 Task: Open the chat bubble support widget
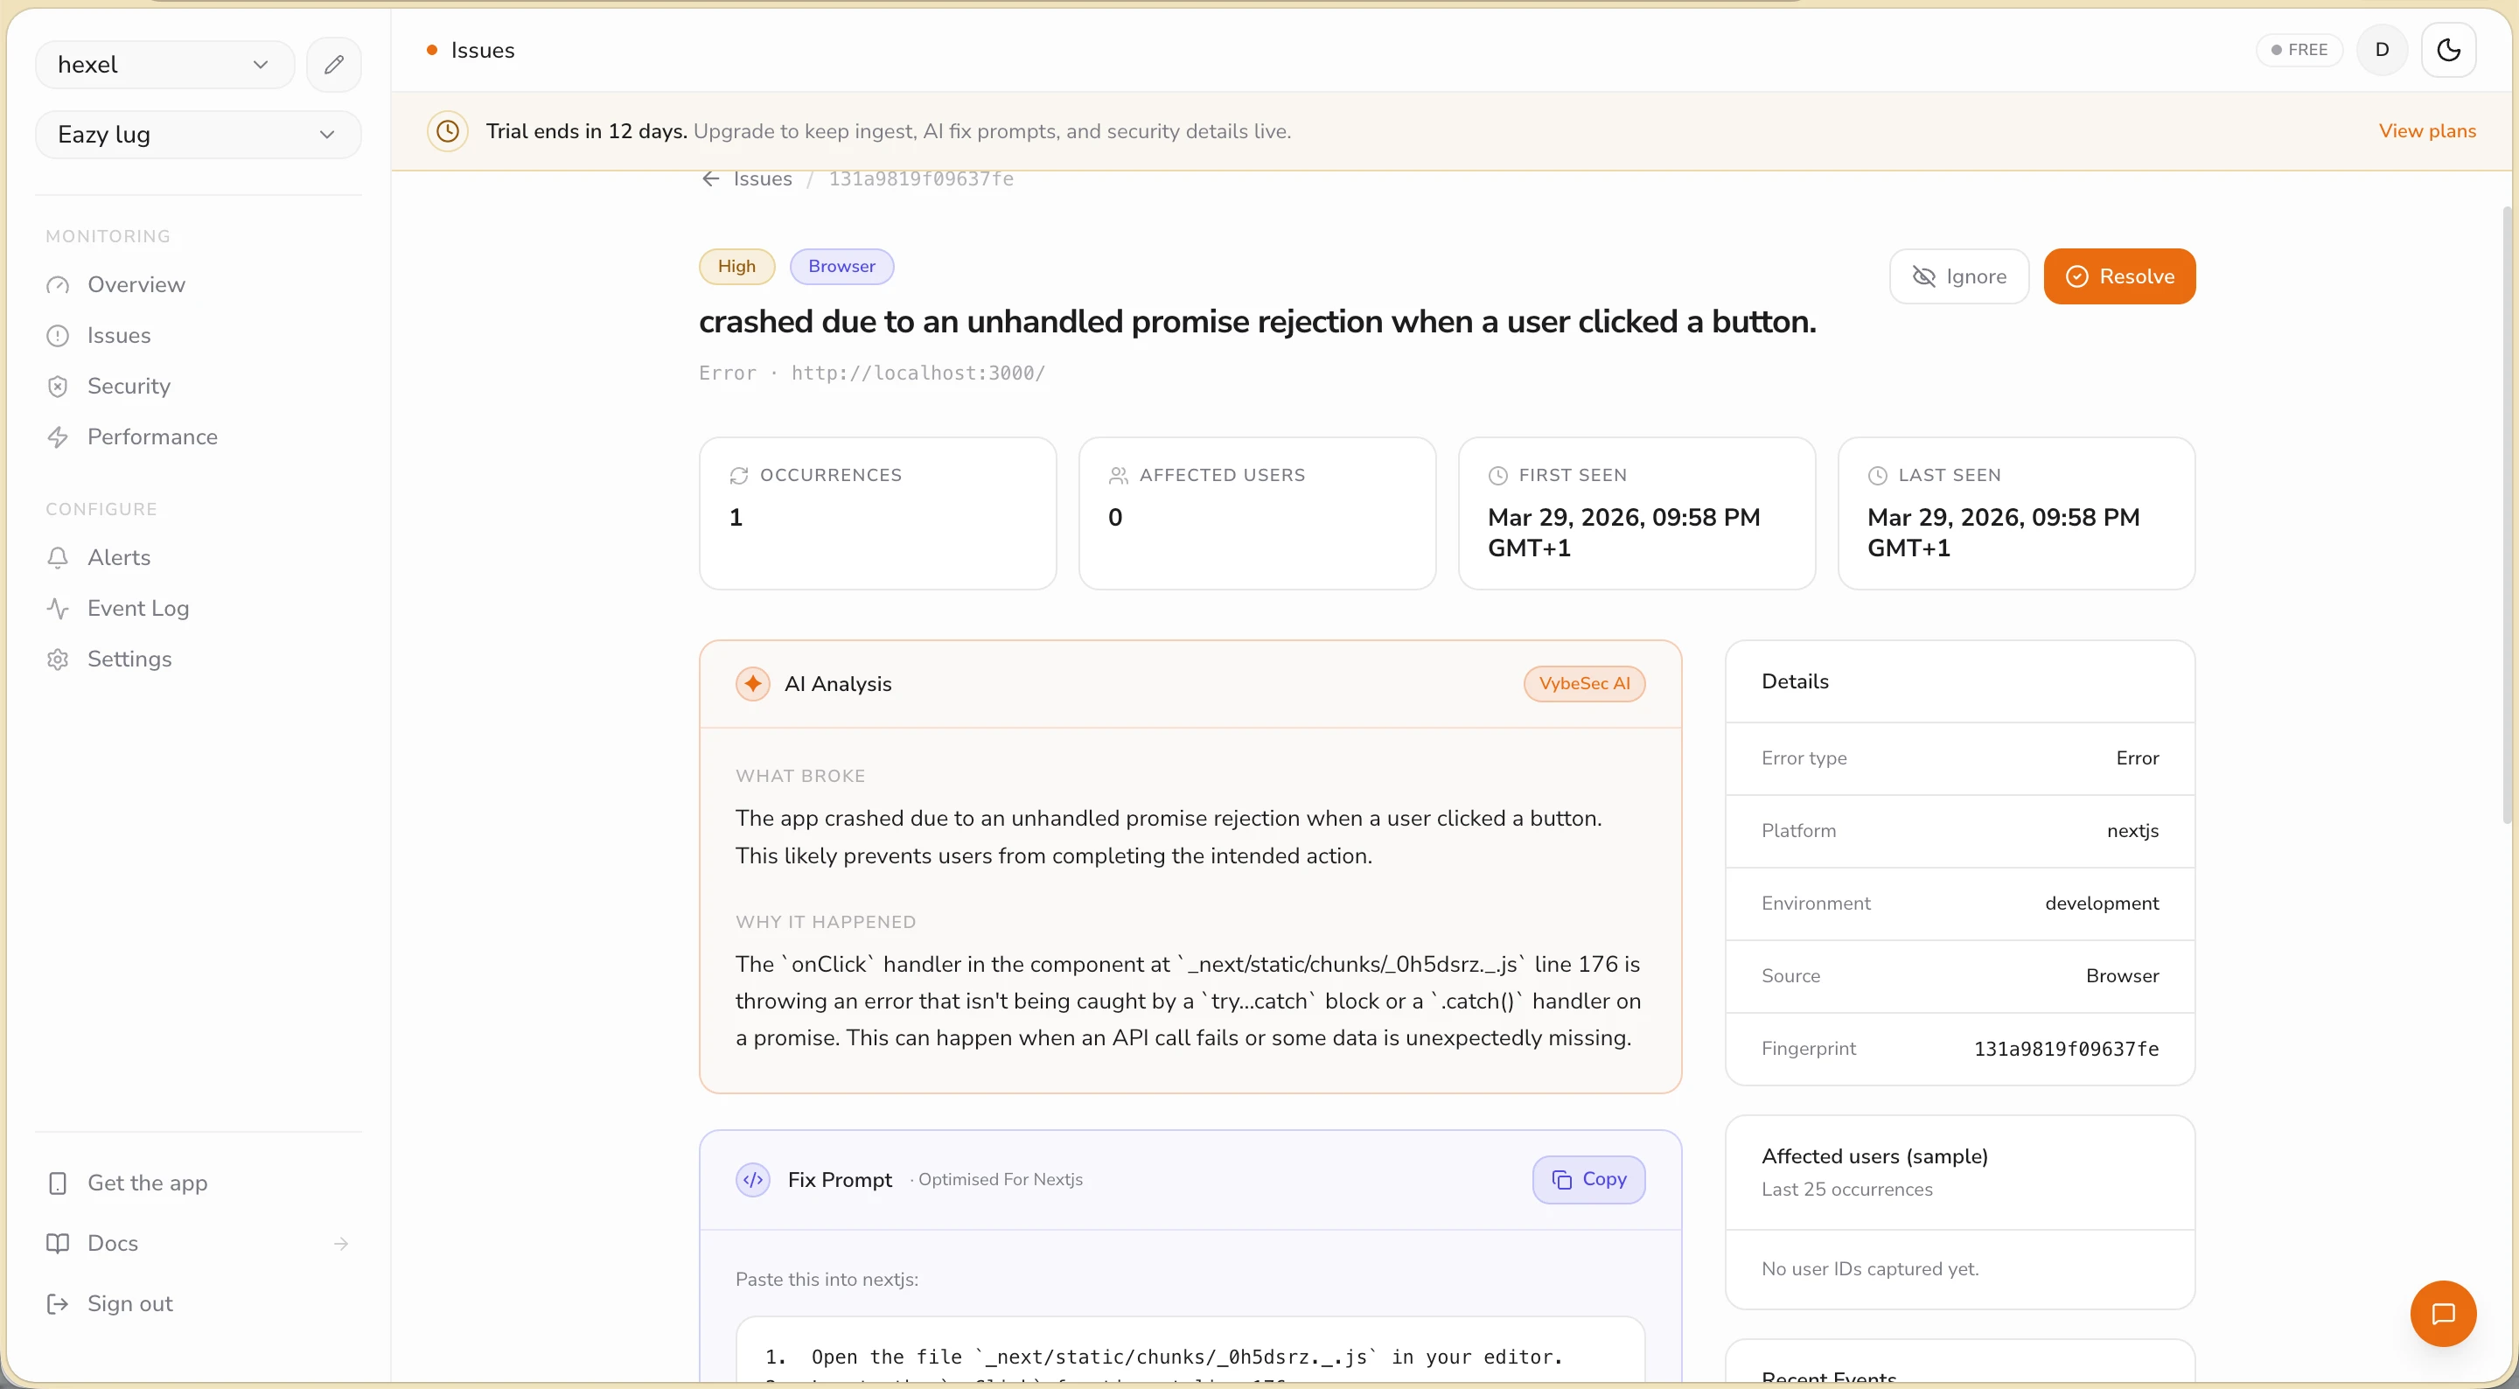pyautogui.click(x=2442, y=1313)
